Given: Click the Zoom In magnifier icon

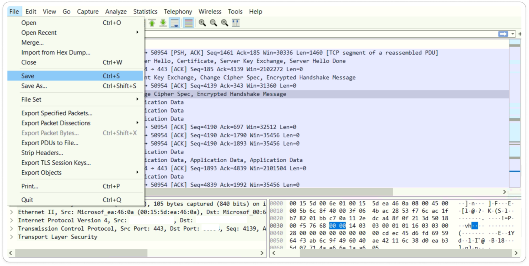Looking at the screenshot, I should point(202,23).
